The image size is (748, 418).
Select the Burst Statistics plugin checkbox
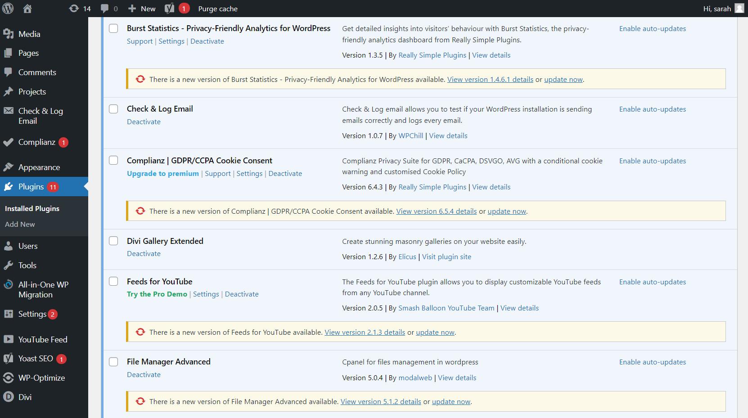point(113,28)
